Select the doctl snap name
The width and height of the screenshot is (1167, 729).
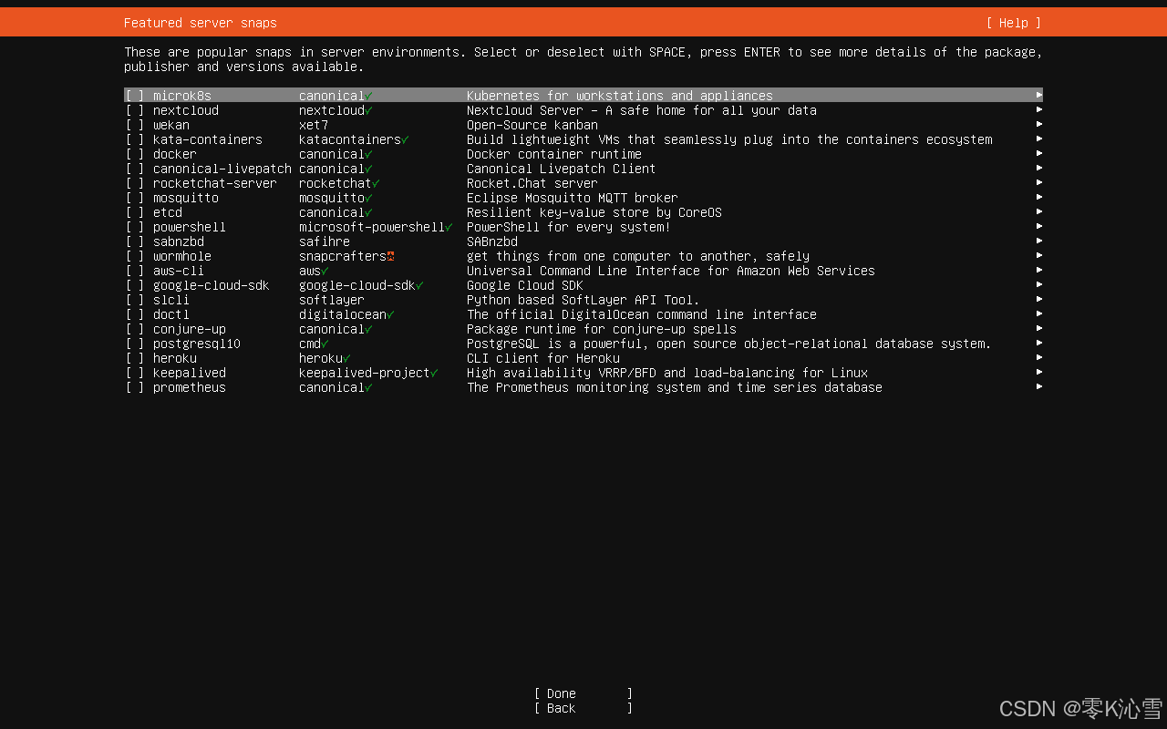click(x=171, y=314)
